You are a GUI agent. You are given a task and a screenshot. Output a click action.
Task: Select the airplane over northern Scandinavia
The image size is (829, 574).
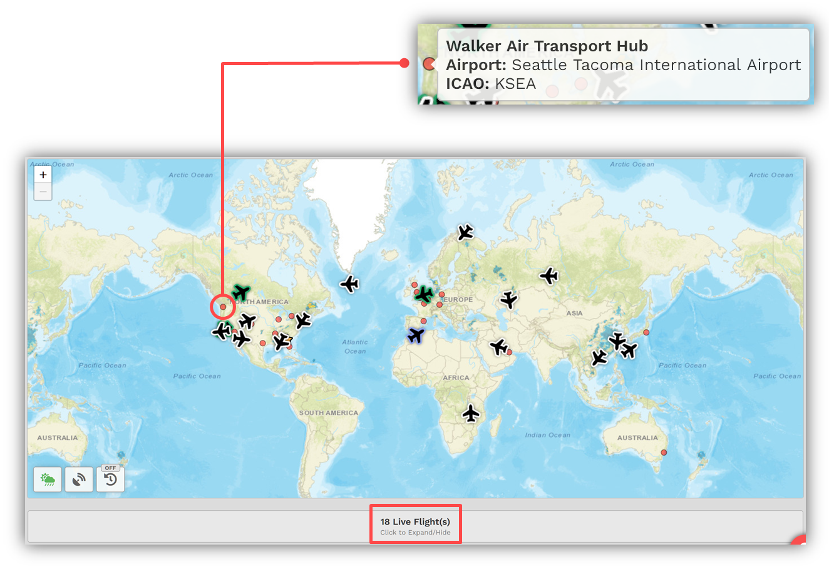click(465, 232)
